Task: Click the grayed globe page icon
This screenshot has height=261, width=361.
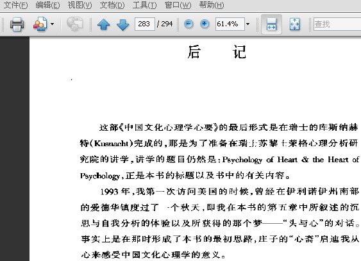Action: 74,24
